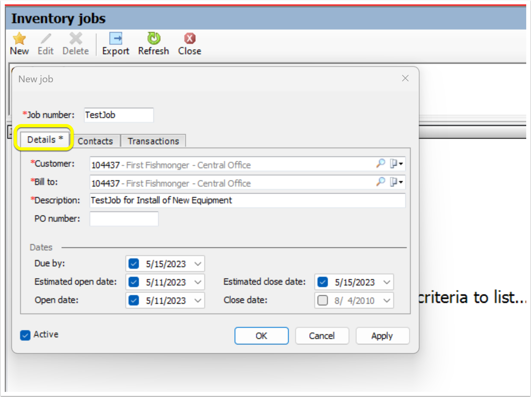
Task: Click the Due by date value 5/15/2023
Action: (x=166, y=264)
